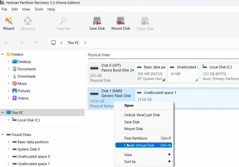Click the computer icon in the address bar
The width and height of the screenshot is (239, 167).
pos(53,43)
